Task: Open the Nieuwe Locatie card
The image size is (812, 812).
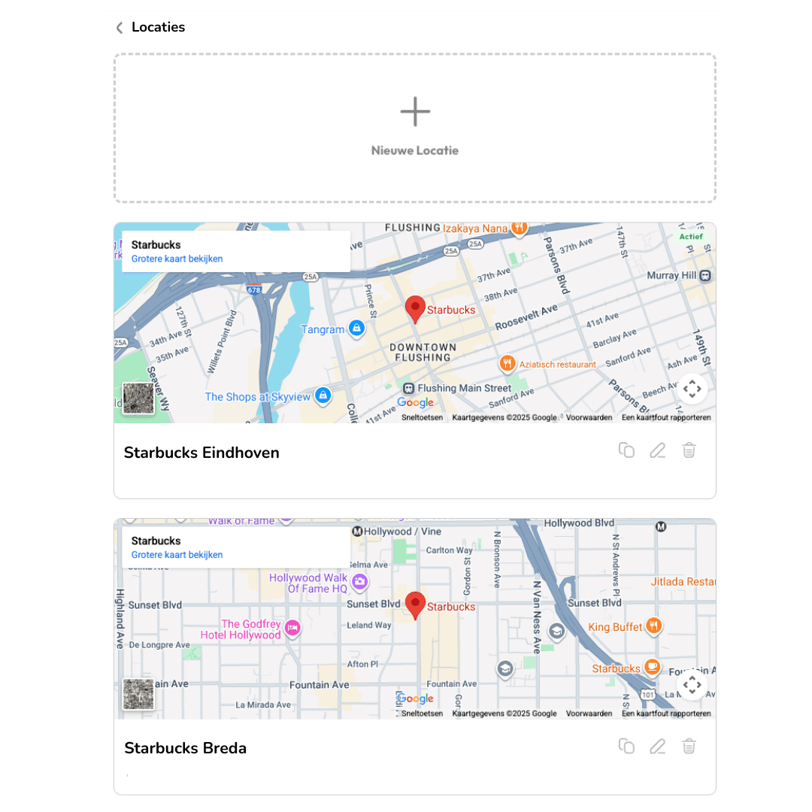Action: tap(415, 128)
